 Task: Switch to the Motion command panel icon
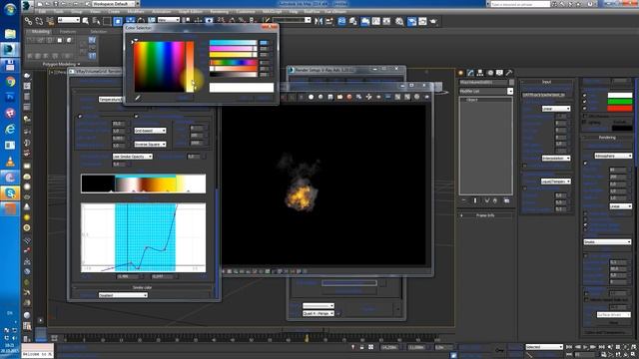click(x=490, y=73)
